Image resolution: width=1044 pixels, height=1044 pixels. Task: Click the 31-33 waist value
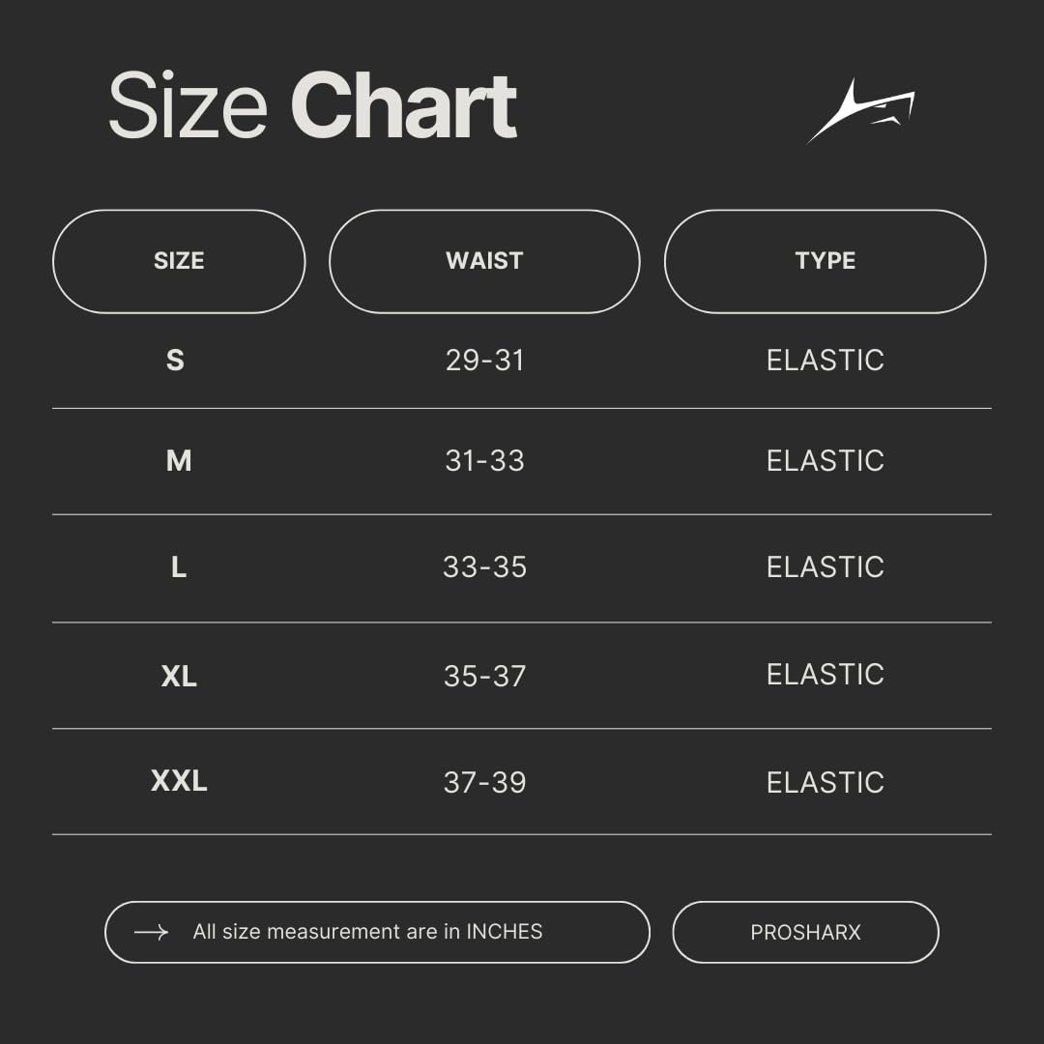(484, 461)
